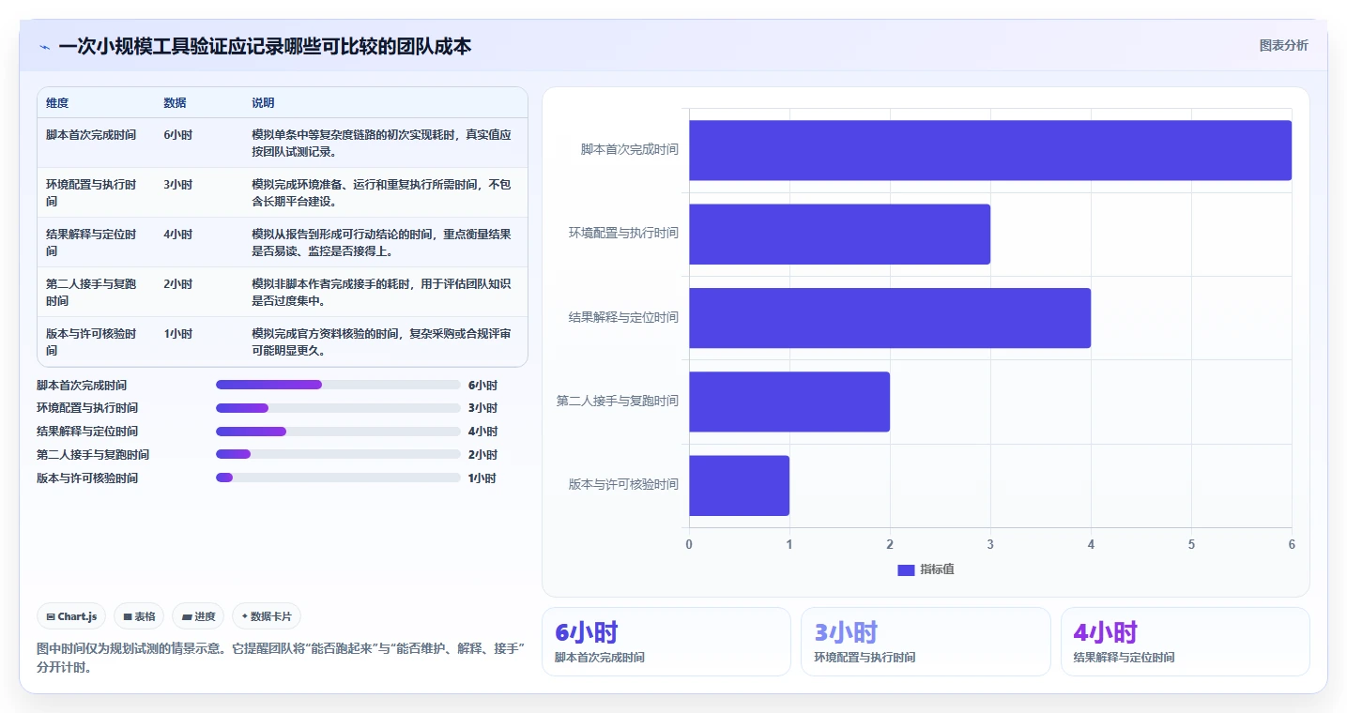Viewport: 1347px width, 713px height.
Task: Click chart axis label 第二人接手与复跑时间
Action: [618, 402]
